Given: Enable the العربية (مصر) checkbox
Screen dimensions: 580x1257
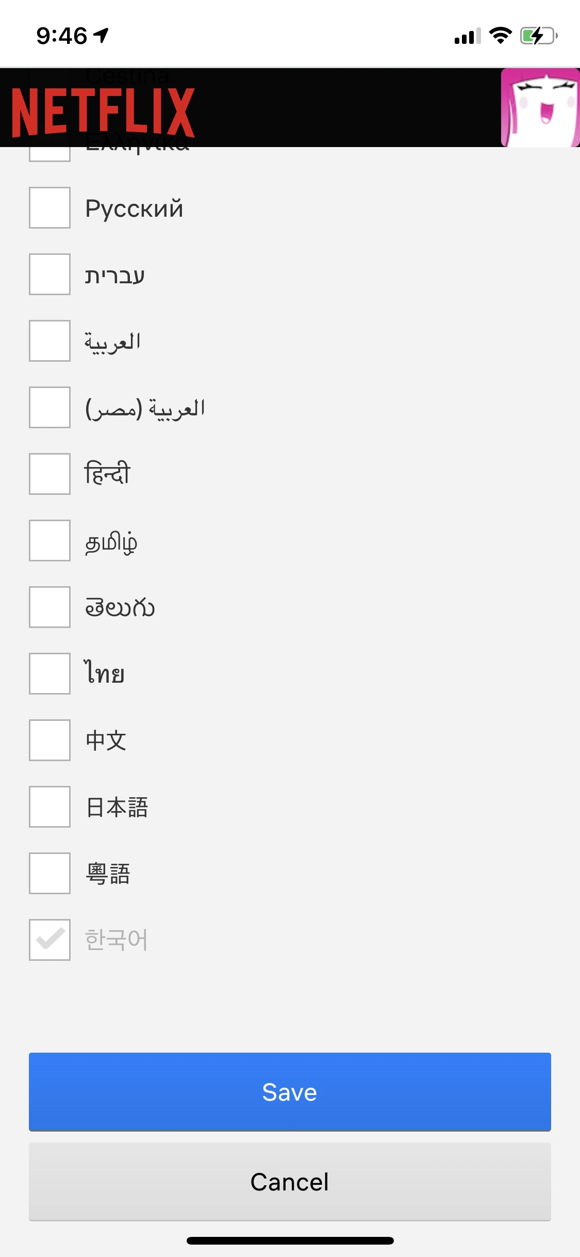Looking at the screenshot, I should [x=49, y=408].
